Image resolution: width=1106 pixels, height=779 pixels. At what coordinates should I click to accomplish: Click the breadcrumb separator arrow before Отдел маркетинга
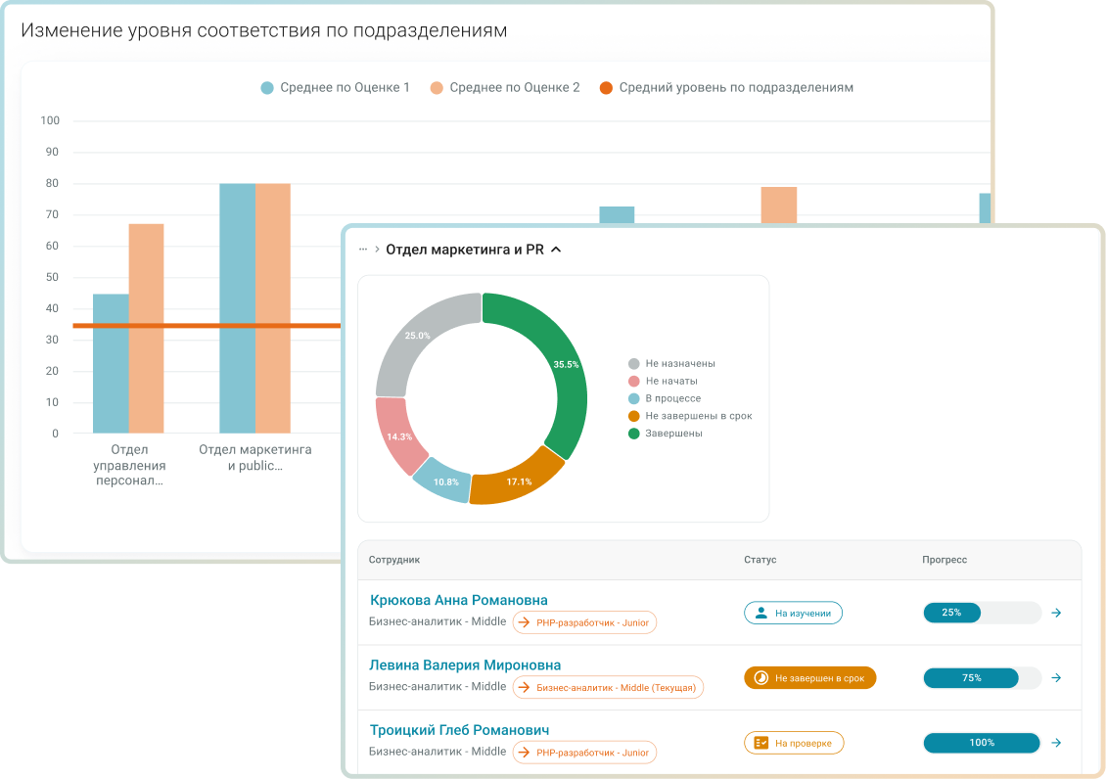coord(378,250)
